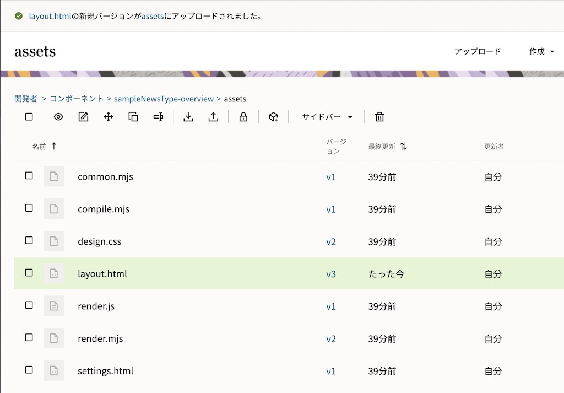Navigate to sampleNewsType-overview breadcrumb

coord(164,99)
